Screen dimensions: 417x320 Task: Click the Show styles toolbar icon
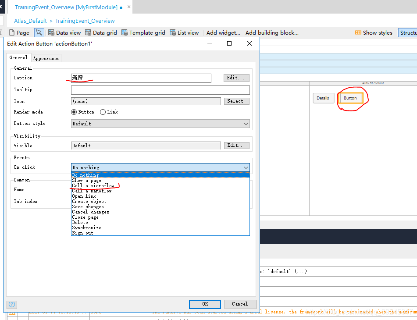pyautogui.click(x=358, y=33)
